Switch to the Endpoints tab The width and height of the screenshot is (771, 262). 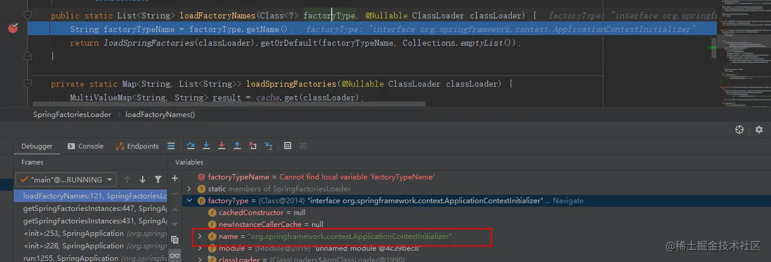(x=137, y=146)
